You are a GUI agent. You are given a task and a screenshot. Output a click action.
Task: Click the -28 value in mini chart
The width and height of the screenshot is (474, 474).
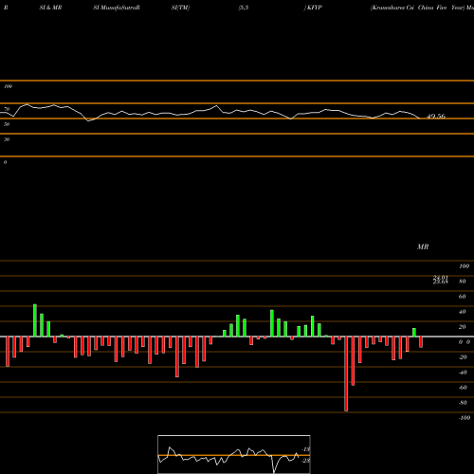306,461
